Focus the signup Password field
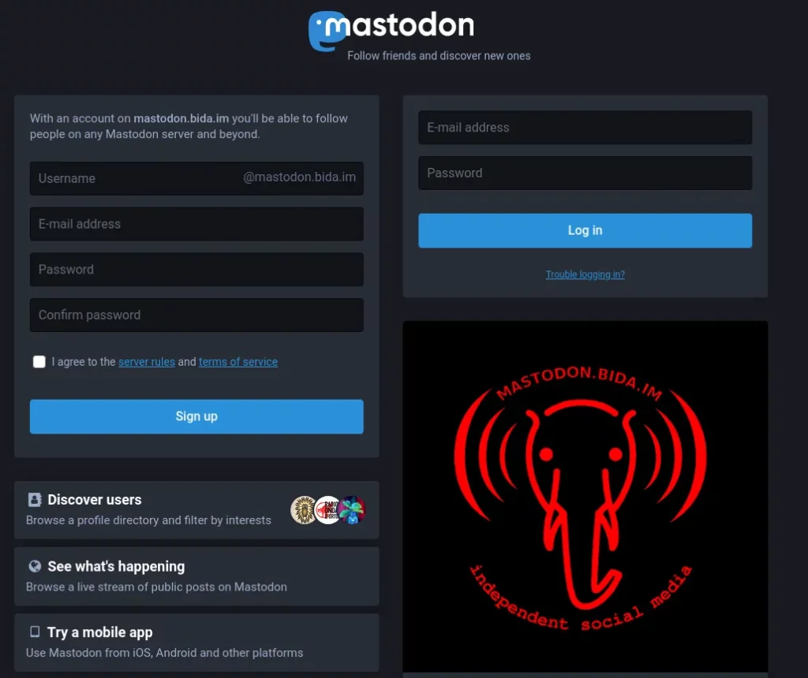The width and height of the screenshot is (808, 678). (196, 270)
